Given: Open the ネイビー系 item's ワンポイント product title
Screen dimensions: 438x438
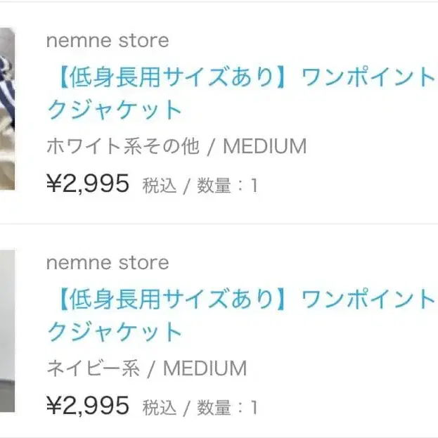Looking at the screenshot, I should pos(367,299).
